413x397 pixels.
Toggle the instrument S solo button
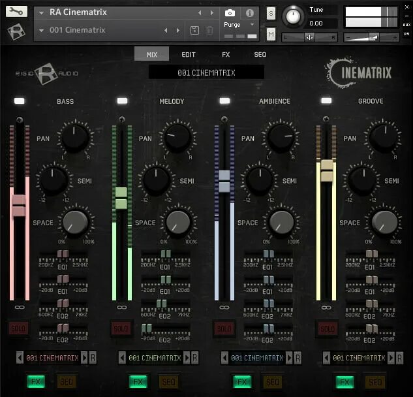coord(271,13)
